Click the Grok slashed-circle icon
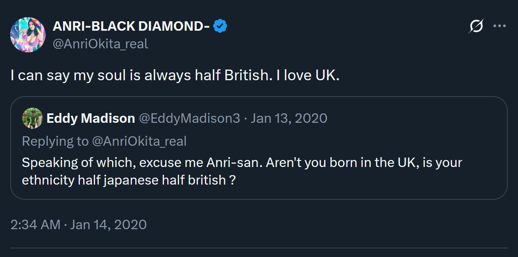Screen dimensions: 518x257 (477, 27)
